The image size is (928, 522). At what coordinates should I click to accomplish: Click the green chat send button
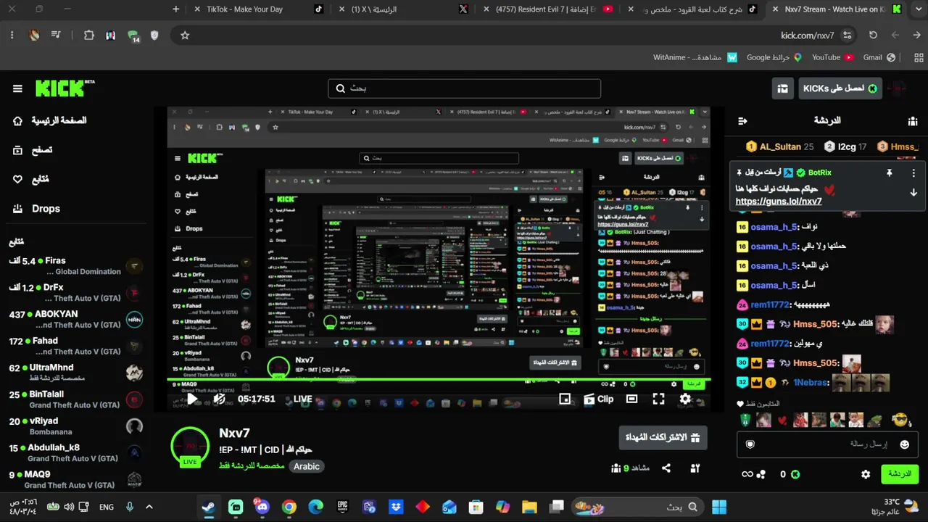tap(899, 474)
